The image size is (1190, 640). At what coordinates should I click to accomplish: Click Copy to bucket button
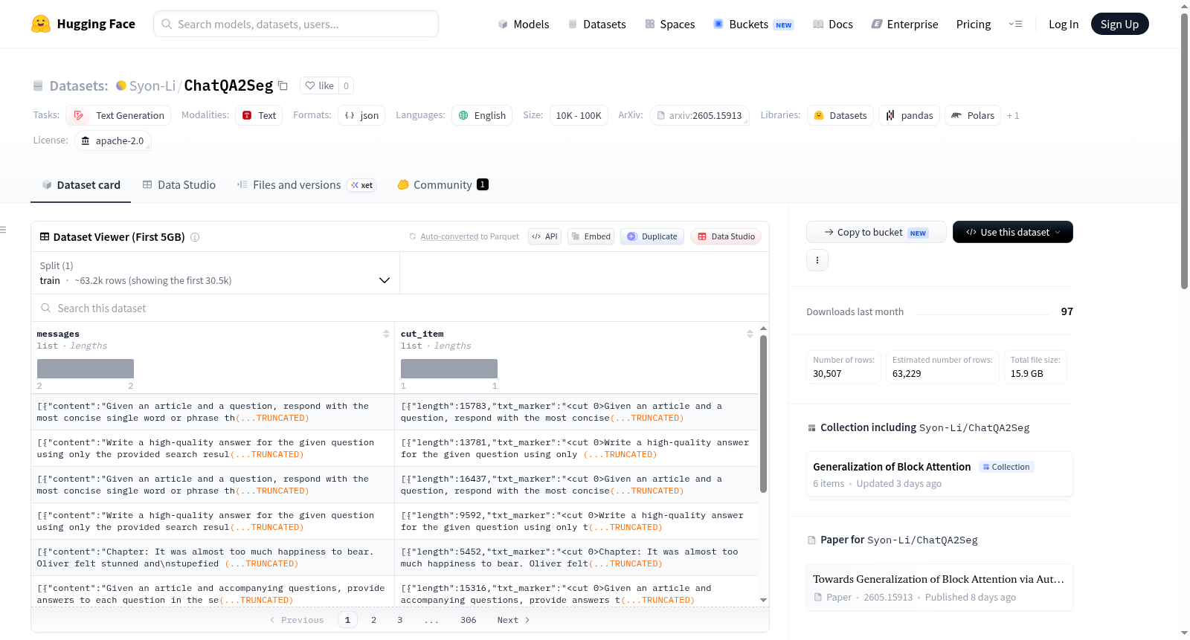pyautogui.click(x=876, y=232)
